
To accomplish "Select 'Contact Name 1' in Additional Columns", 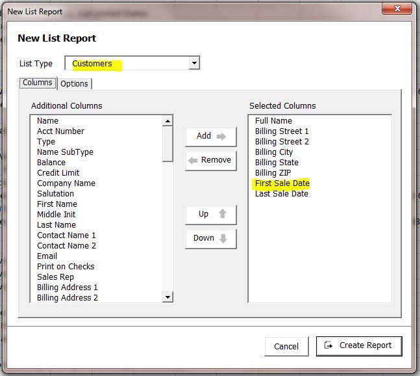I will pyautogui.click(x=66, y=235).
